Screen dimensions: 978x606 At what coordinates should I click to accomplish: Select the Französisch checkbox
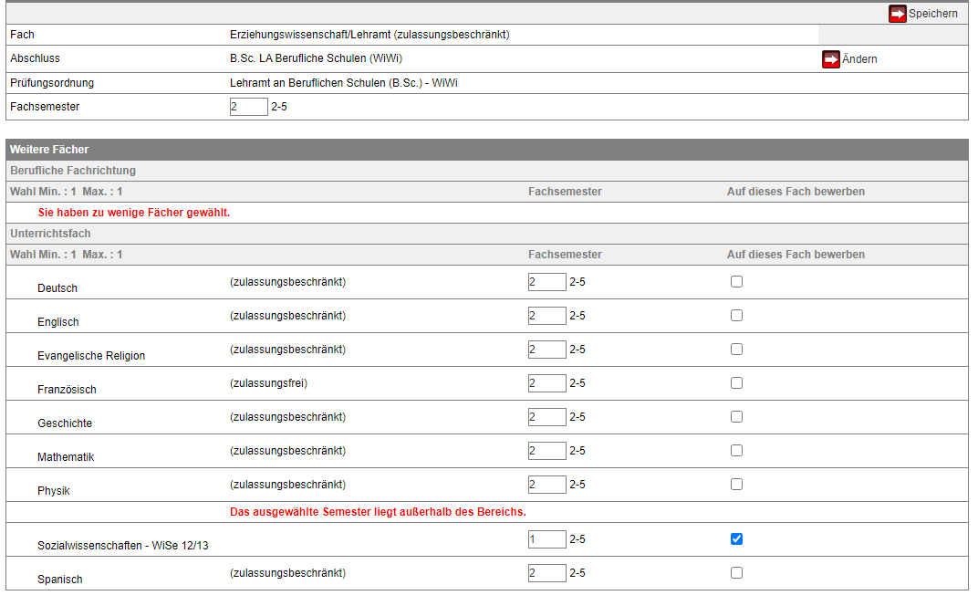[736, 383]
